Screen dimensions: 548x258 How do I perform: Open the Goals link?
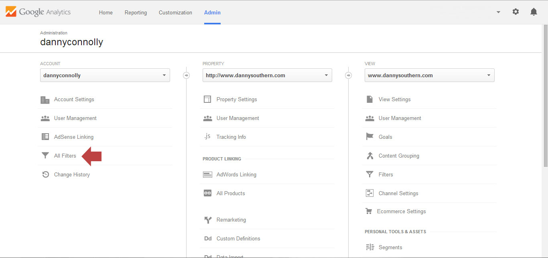pyautogui.click(x=386, y=137)
